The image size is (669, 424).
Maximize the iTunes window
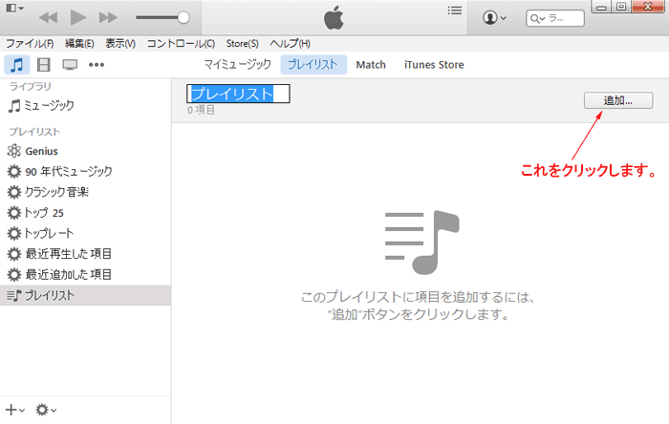tap(621, 7)
